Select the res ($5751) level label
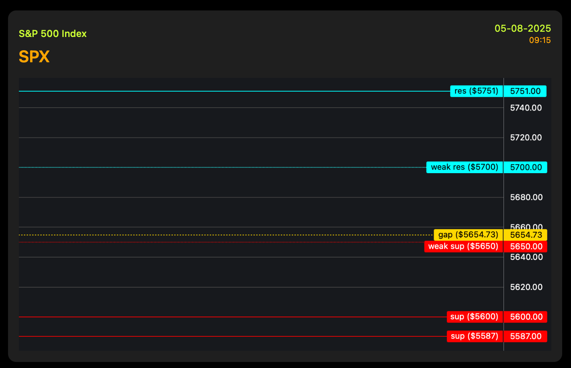 (477, 91)
